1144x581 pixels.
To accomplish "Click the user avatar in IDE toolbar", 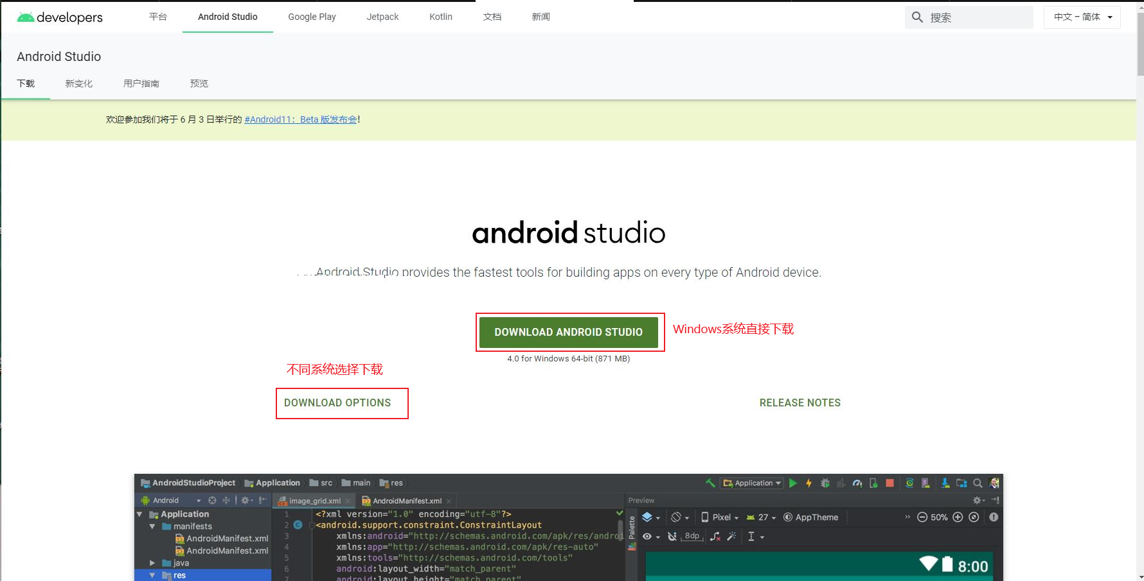I will tap(994, 483).
